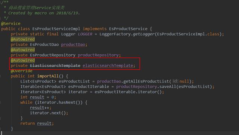Screen dimensions: 239x135
Task: Click the EsProductService interface name
Action: pos(128,29)
